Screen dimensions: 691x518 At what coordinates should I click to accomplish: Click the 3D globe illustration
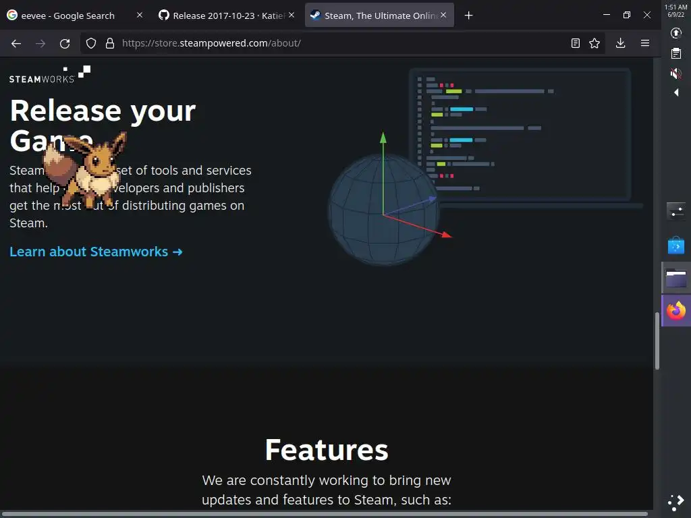click(x=384, y=209)
